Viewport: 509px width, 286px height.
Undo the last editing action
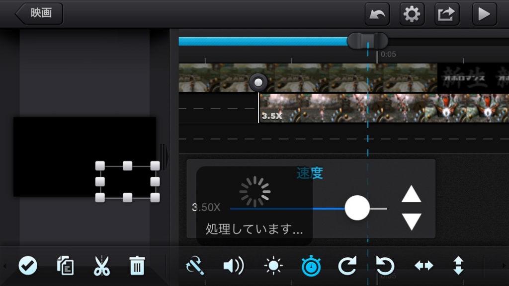pos(377,14)
